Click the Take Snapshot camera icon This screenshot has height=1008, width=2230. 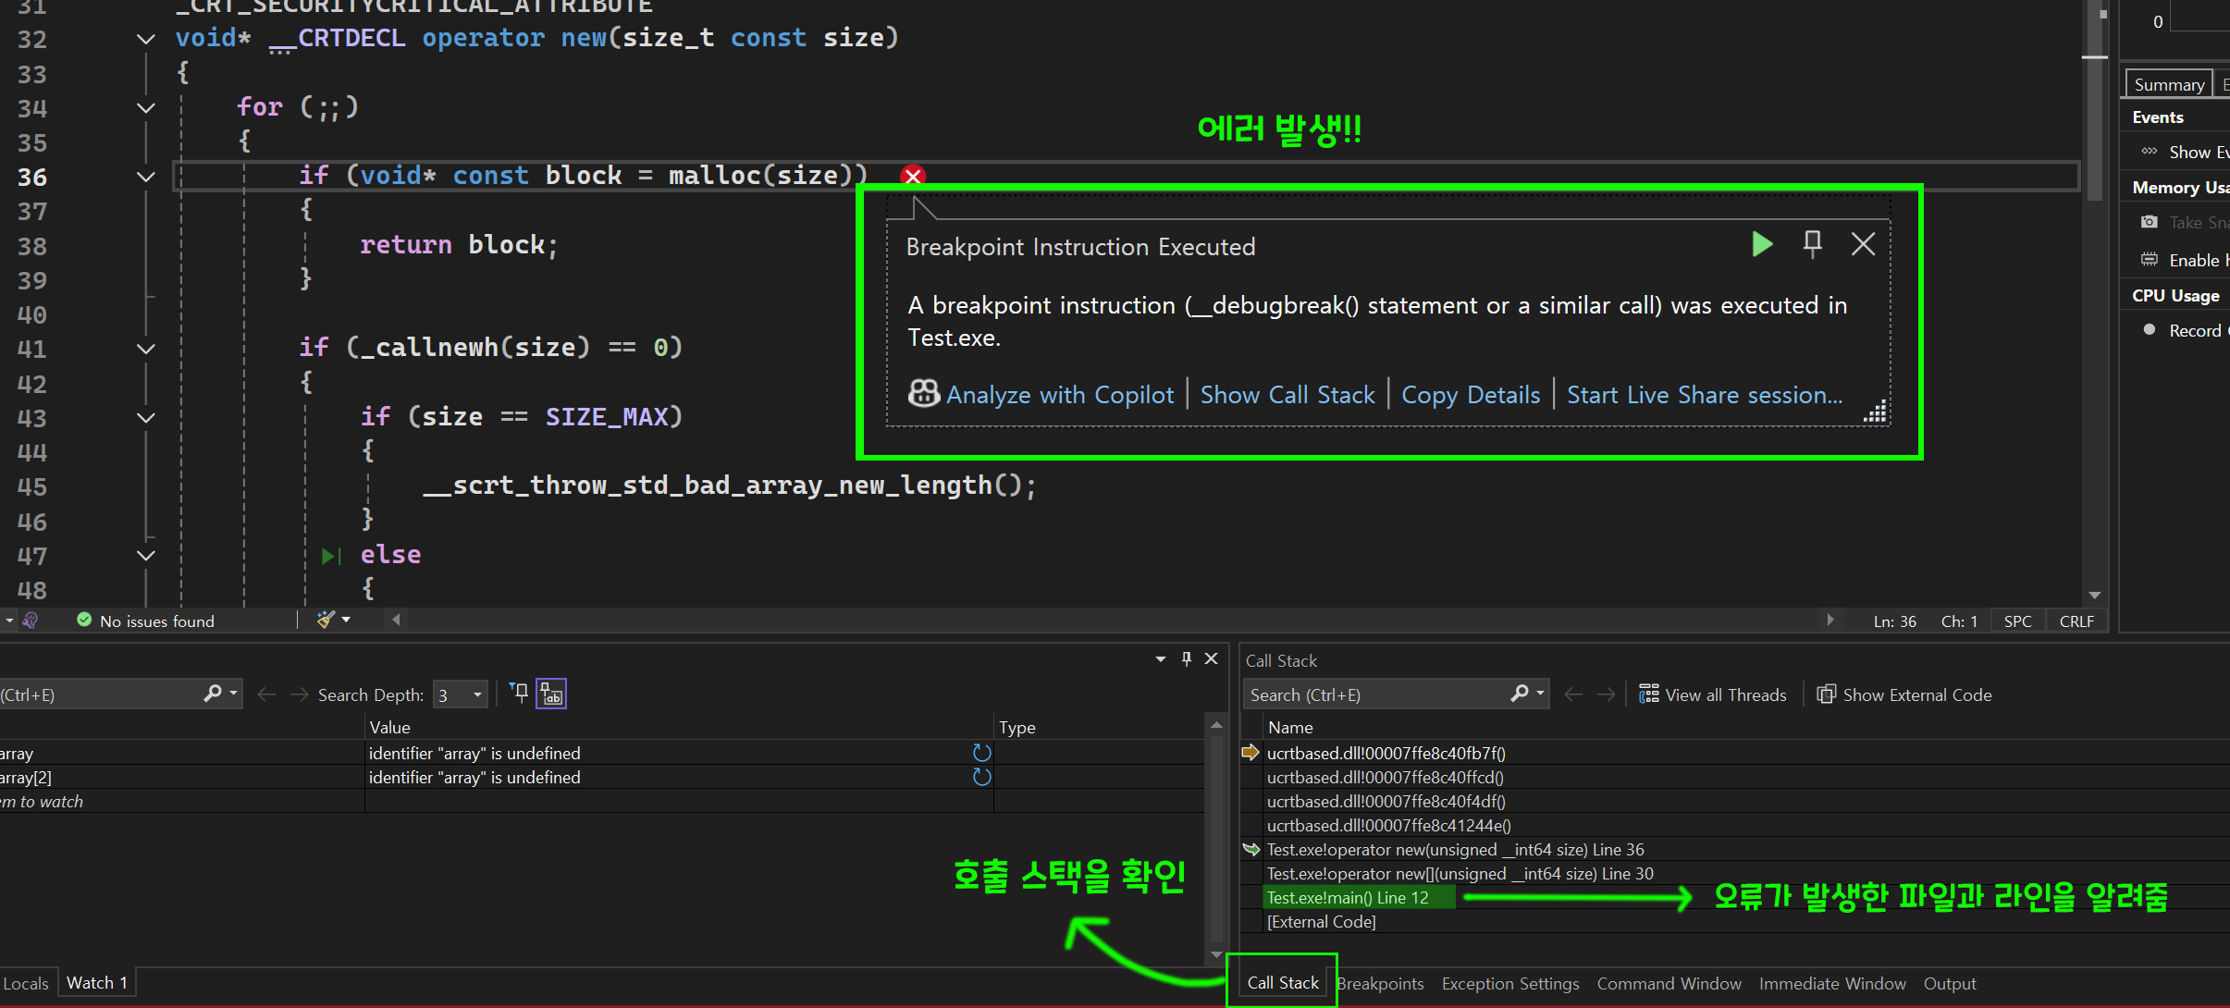2150,222
